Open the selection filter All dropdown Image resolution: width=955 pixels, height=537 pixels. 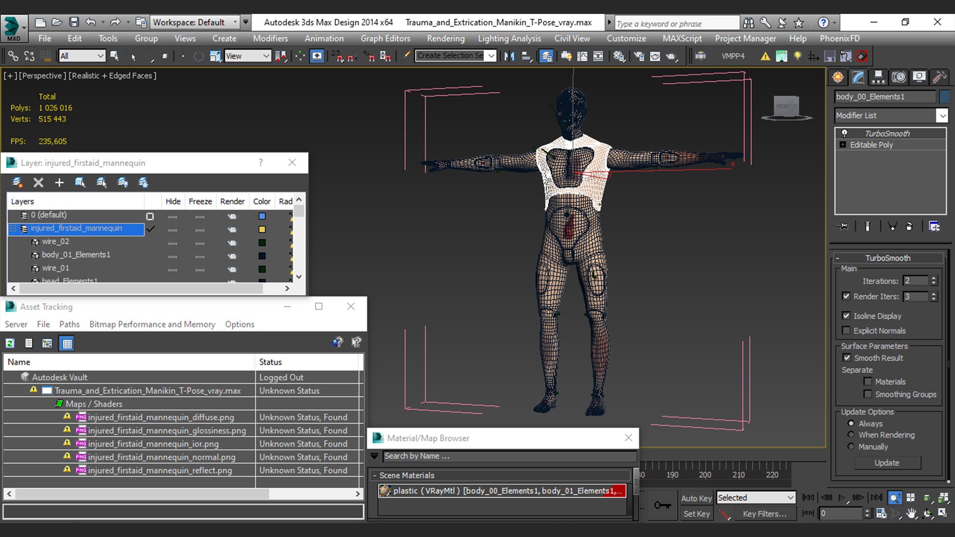click(x=82, y=56)
